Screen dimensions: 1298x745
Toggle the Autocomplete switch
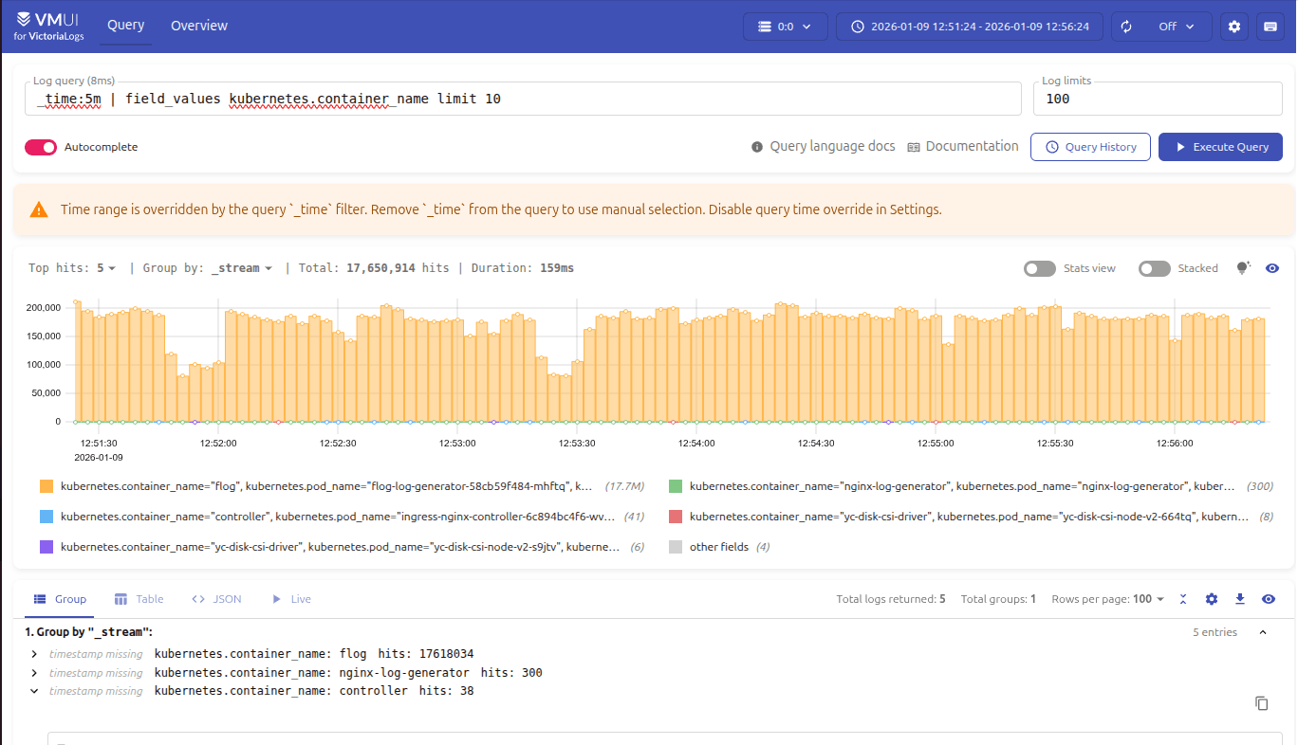tap(40, 147)
